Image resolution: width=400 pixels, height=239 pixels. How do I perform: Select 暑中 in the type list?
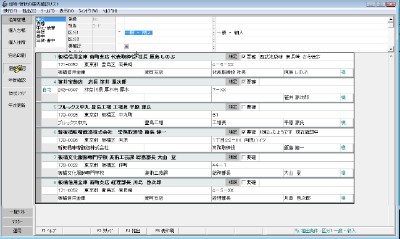click(41, 36)
